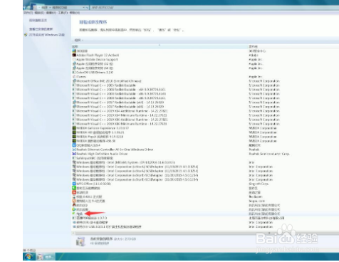339x262 pixels.
Task: Click the iTunes program icon
Action: click(74, 77)
